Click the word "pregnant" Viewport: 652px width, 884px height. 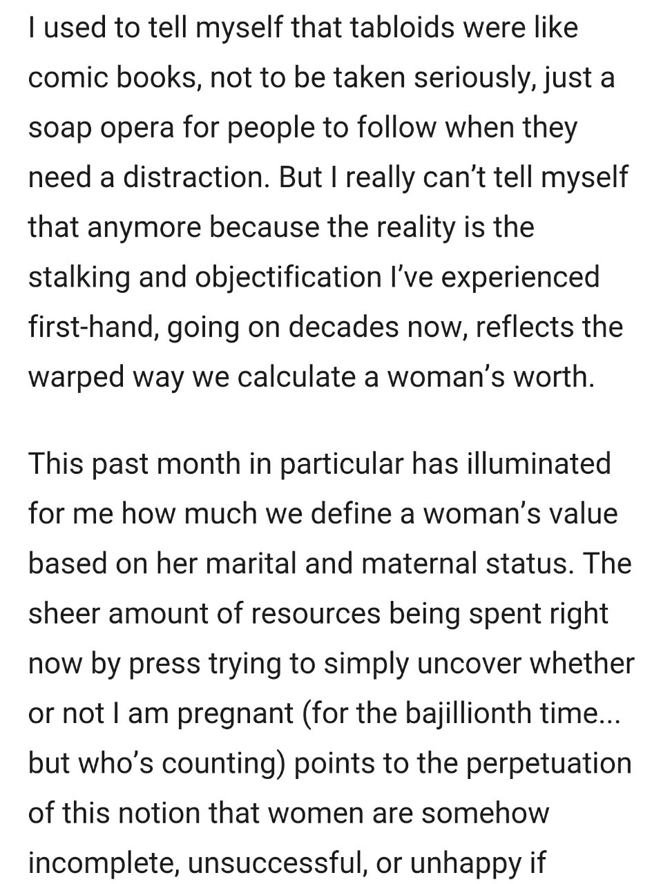coord(236,712)
